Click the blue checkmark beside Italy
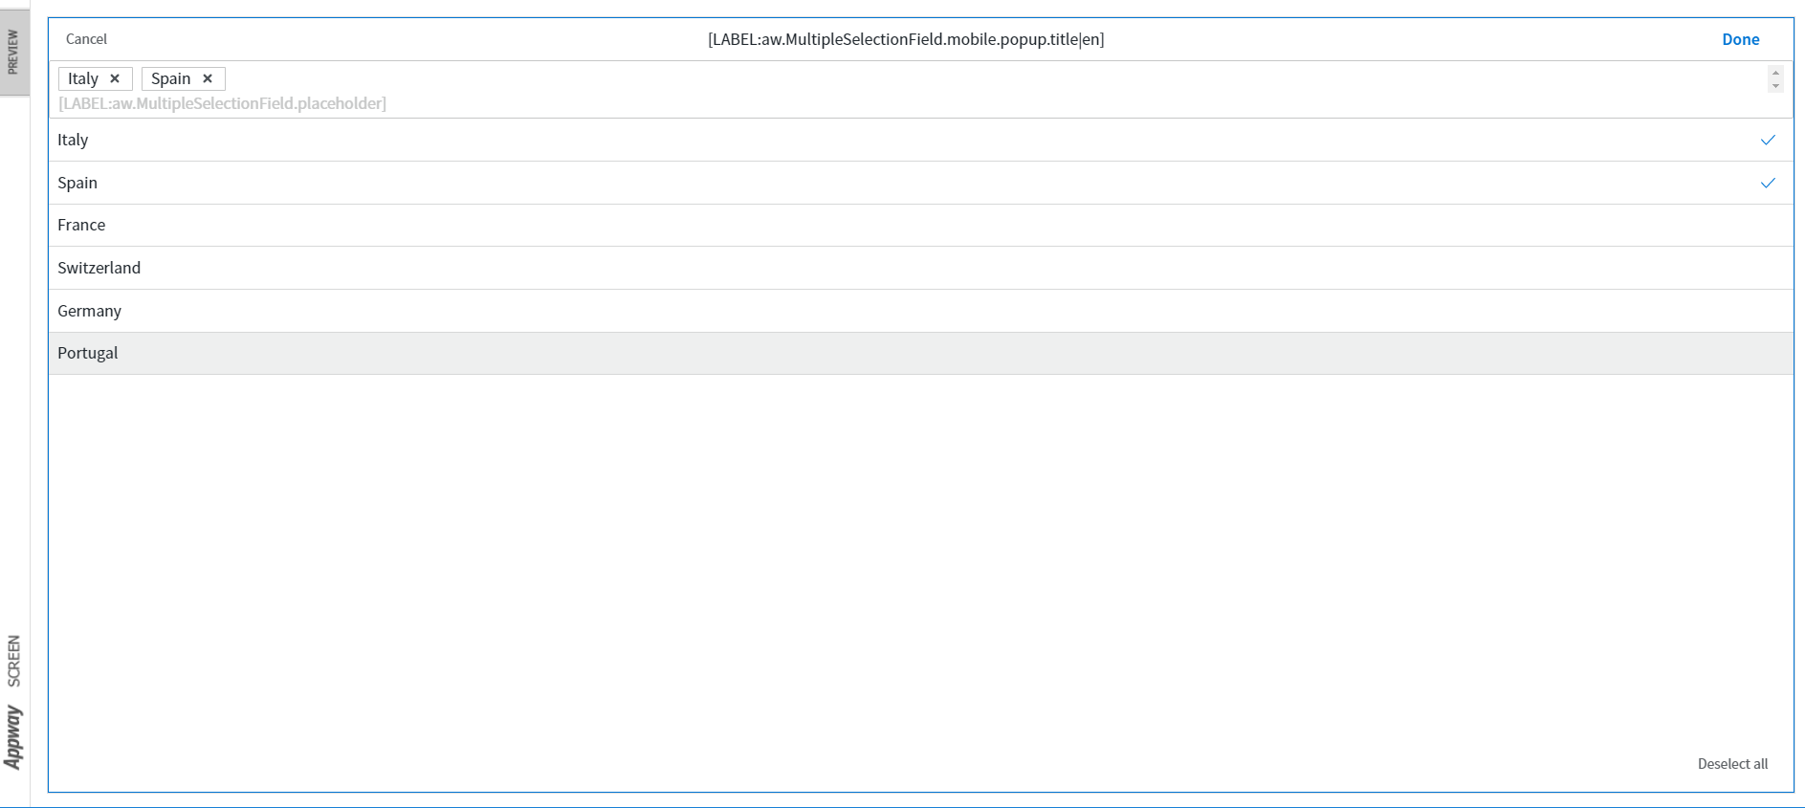Screen dimensions: 1805x808 point(1767,141)
